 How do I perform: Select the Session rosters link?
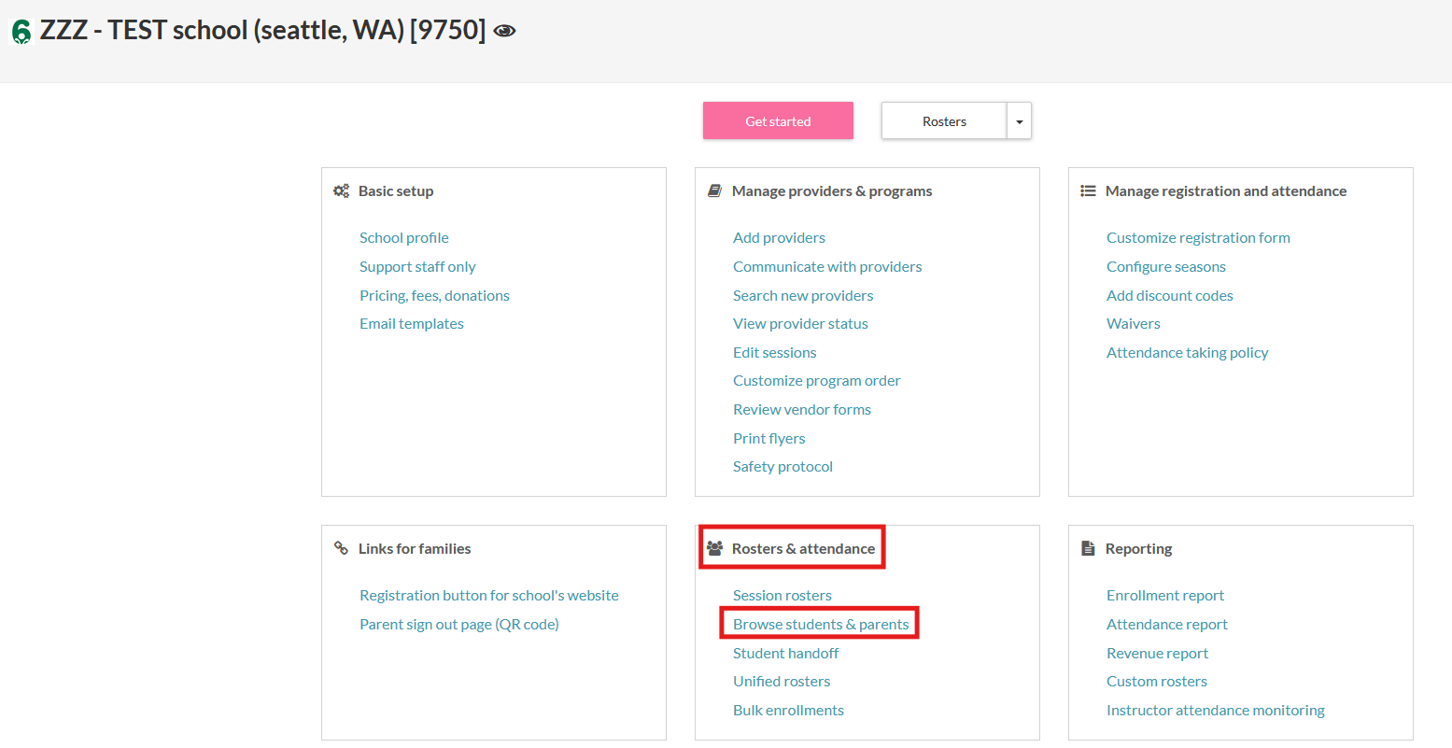point(782,595)
